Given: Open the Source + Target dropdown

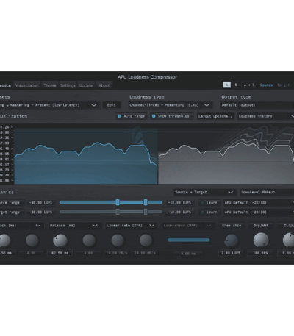Looking at the screenshot, I should click(x=205, y=192).
